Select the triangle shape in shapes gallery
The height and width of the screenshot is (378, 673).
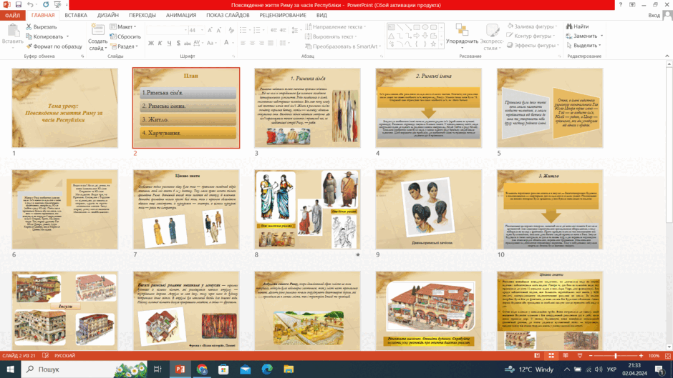tap(391, 36)
